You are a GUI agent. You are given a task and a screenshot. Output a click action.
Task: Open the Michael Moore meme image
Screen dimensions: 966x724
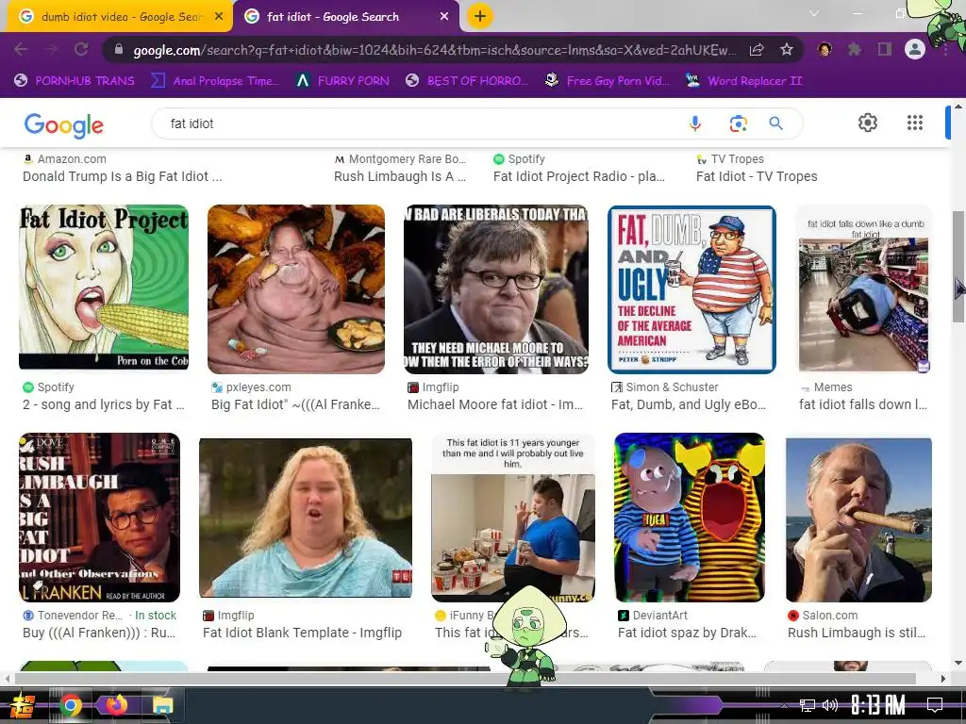[x=496, y=289]
